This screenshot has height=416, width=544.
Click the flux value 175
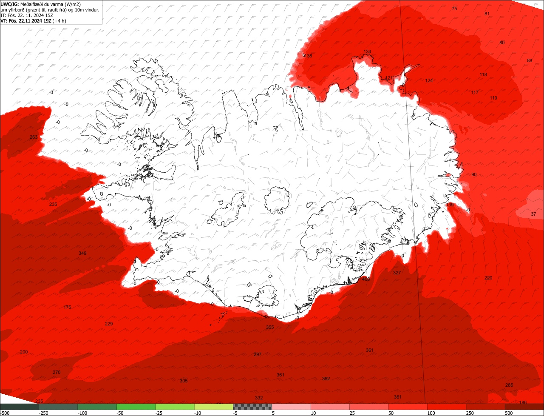pos(67,307)
